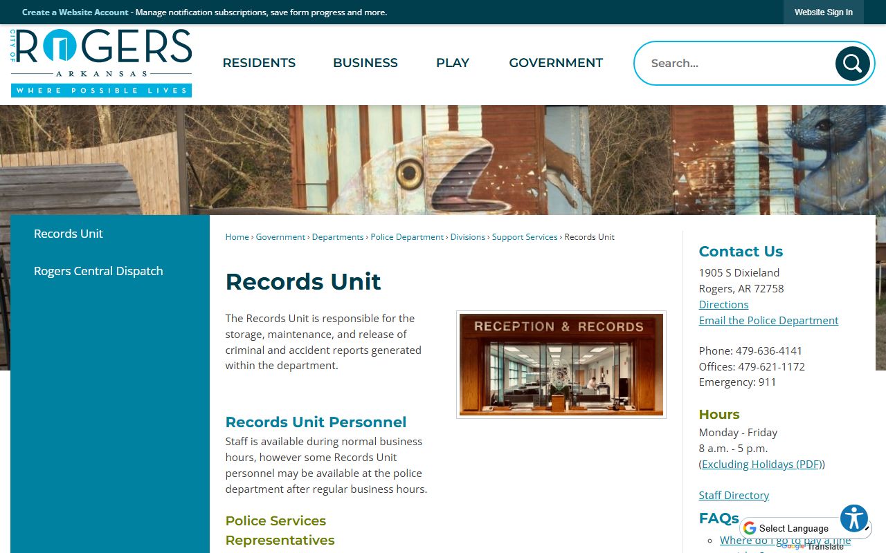Click the Directions link
This screenshot has height=553, width=886.
(x=723, y=304)
